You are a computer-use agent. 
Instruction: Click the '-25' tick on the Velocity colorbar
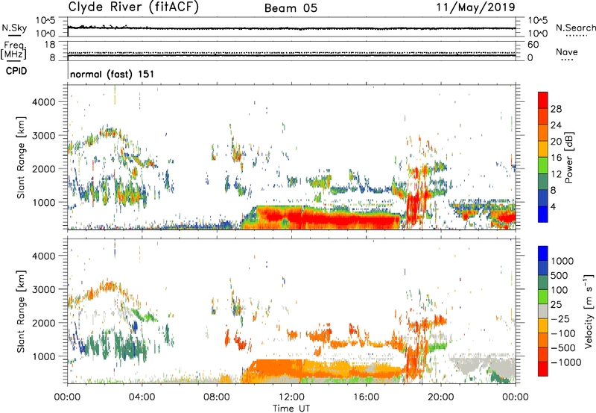(560, 319)
